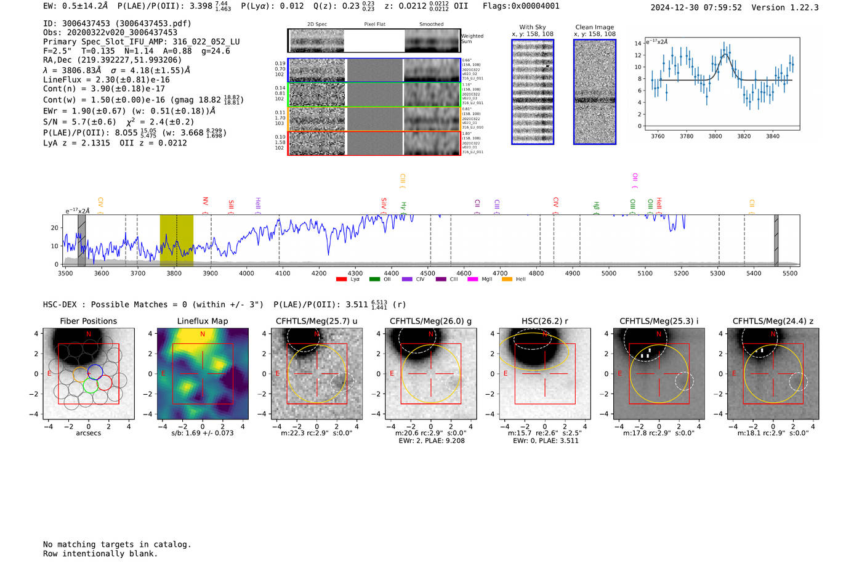Select the CFHTLS/Meg(26.0) g cutout
Screen dimensions: 862x587
[431, 374]
